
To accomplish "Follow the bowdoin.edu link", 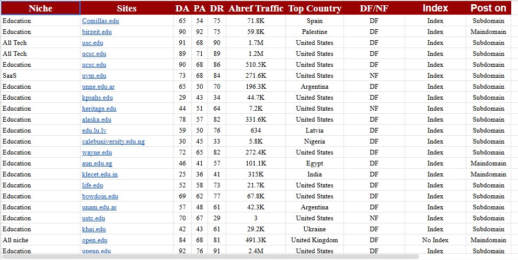I will (x=100, y=196).
